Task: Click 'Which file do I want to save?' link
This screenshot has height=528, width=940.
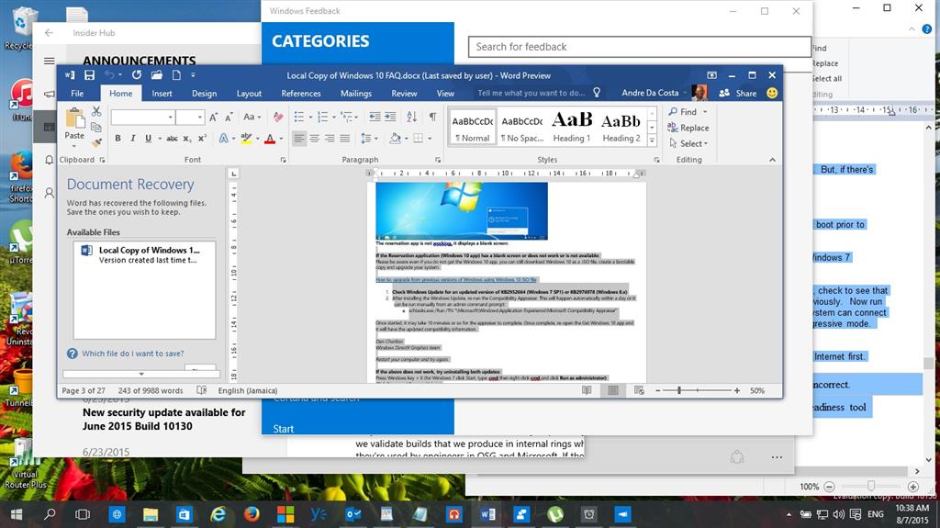Action: (x=132, y=354)
